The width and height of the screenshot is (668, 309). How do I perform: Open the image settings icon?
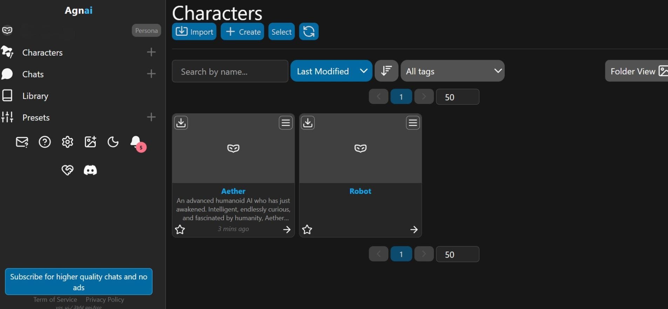tap(90, 142)
